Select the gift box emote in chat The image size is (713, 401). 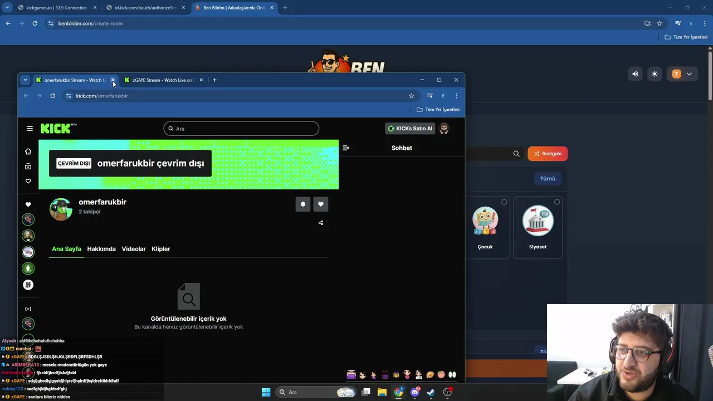[396, 375]
